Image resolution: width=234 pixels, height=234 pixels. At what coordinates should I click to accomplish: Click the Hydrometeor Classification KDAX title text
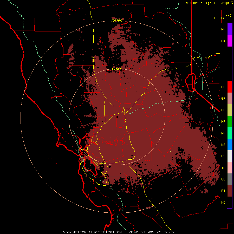(118, 232)
